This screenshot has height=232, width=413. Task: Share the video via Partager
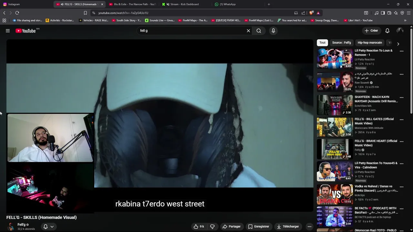(x=231, y=227)
